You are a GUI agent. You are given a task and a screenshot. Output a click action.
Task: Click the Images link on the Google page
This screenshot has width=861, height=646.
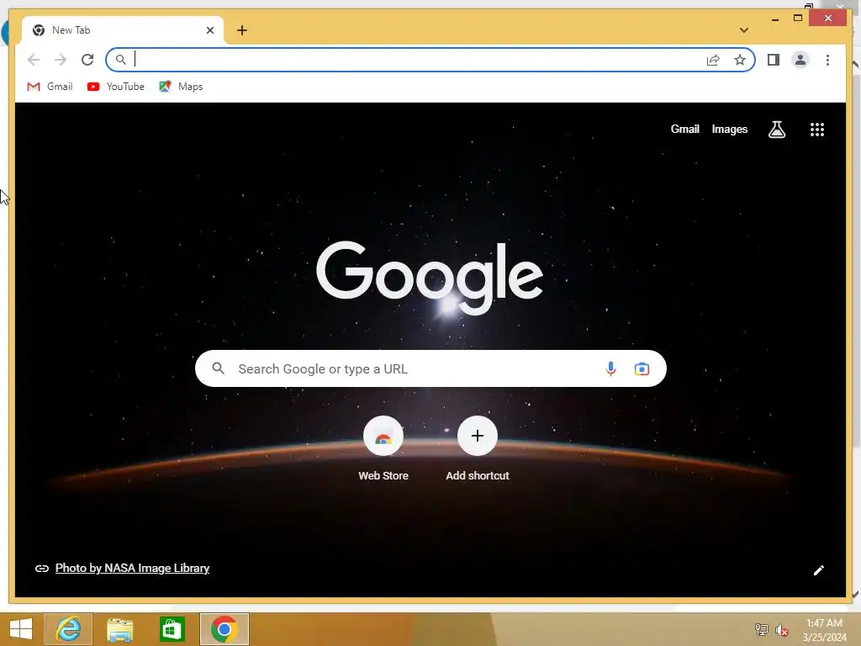pos(729,129)
